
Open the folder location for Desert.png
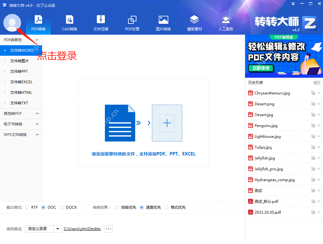pos(313,104)
